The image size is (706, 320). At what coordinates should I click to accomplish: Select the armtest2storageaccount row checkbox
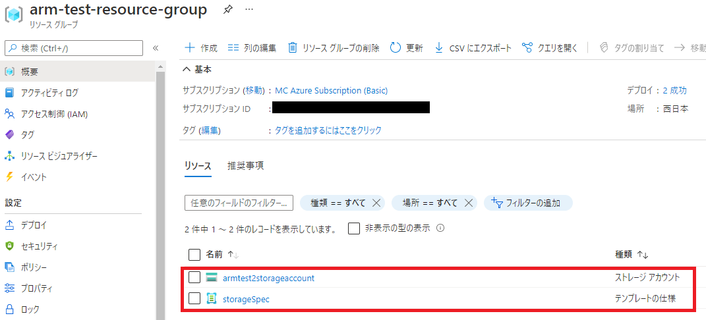pyautogui.click(x=194, y=277)
